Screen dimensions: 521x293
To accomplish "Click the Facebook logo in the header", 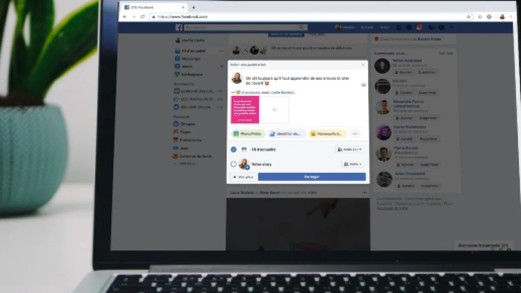I will [179, 27].
